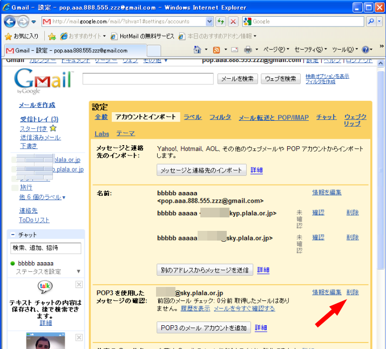Switch to the テーマ settings tab

[126, 134]
